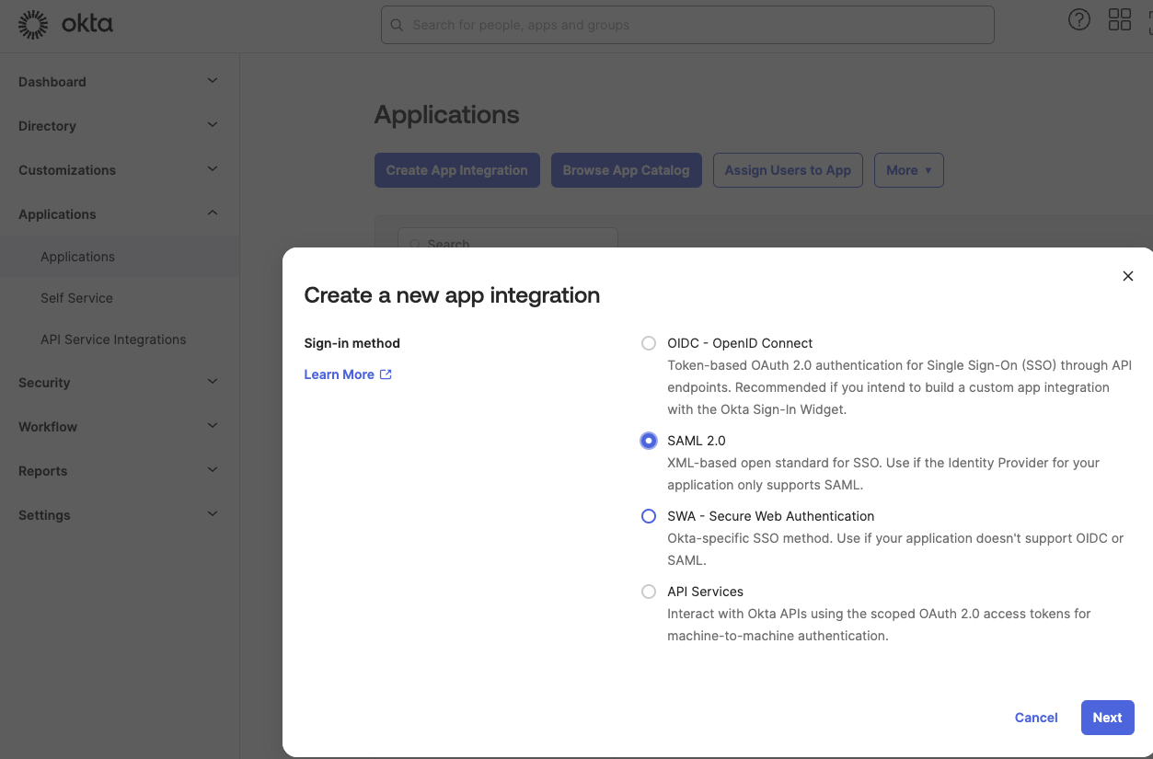Expand the Dashboard chevron
The height and width of the screenshot is (759, 1153).
pyautogui.click(x=213, y=81)
